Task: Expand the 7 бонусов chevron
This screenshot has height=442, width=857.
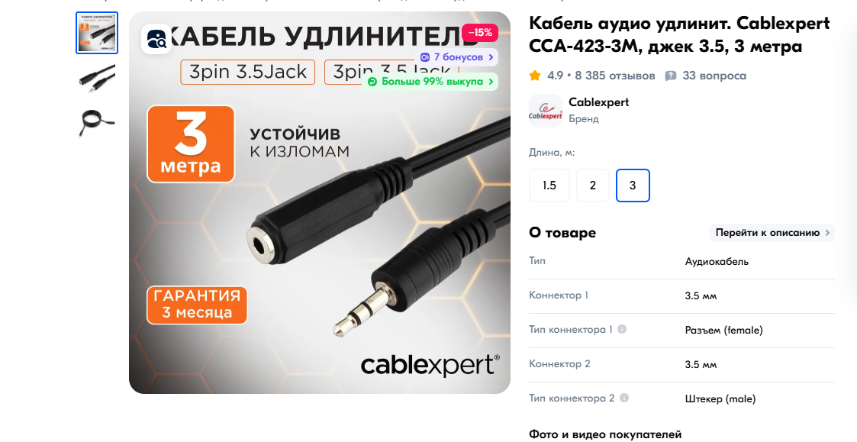Action: (491, 57)
